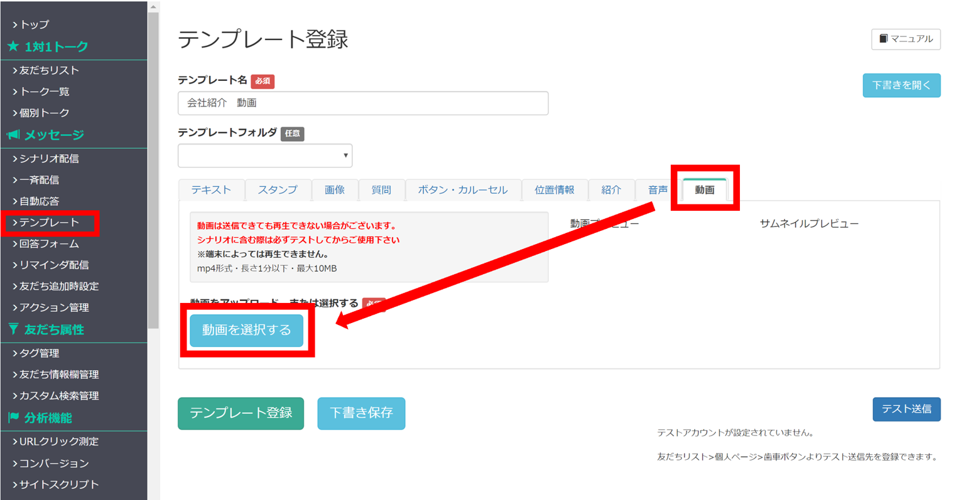Click the テストアカウントが設定されていません text
971x500 pixels.
[x=735, y=433]
